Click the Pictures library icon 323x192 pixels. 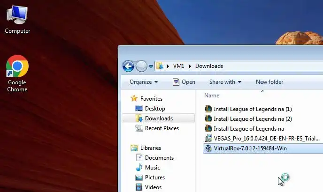pos(139,177)
